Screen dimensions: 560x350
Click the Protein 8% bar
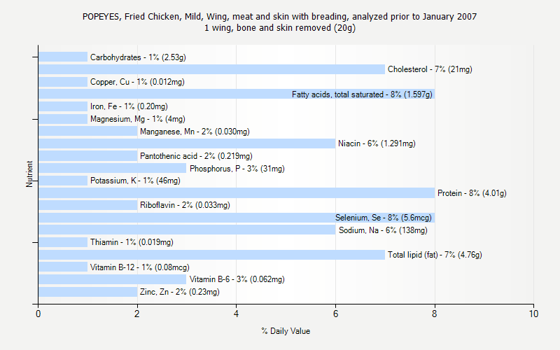click(x=236, y=193)
